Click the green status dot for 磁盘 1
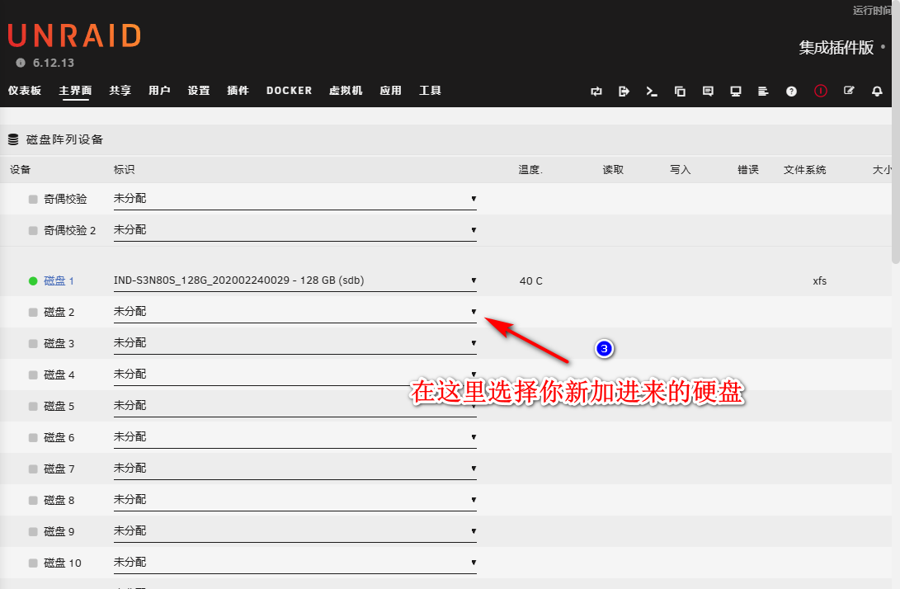900x589 pixels. [x=33, y=281]
